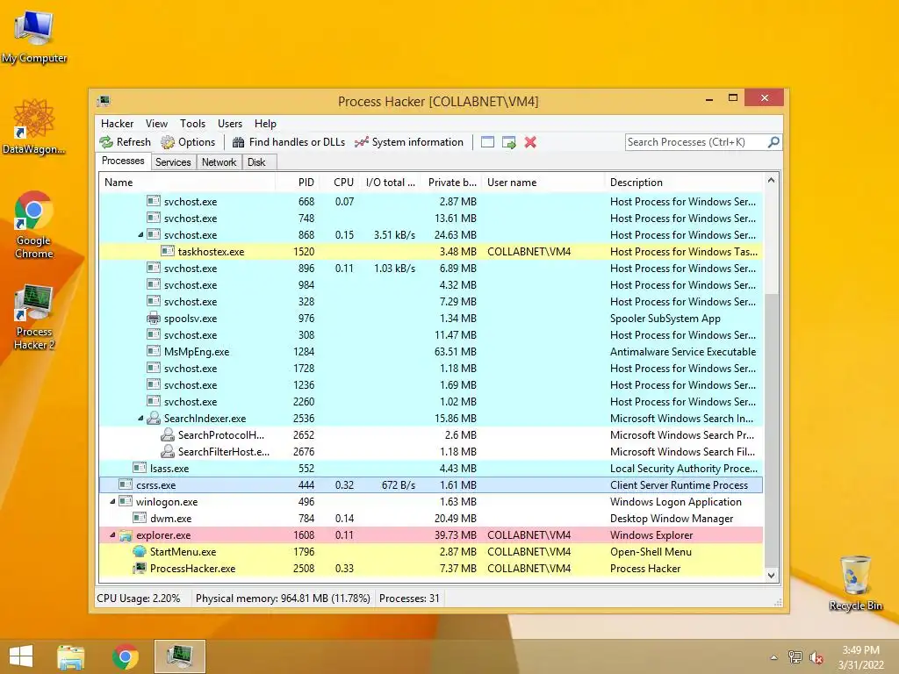The height and width of the screenshot is (674, 899).
Task: Focus the Search Processes field
Action: (695, 142)
